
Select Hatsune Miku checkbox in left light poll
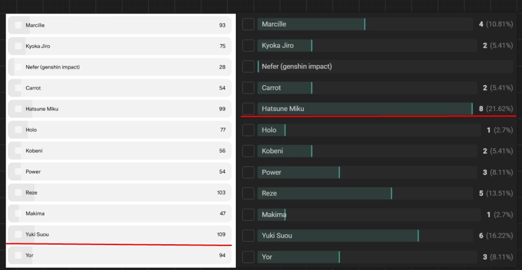[18, 109]
